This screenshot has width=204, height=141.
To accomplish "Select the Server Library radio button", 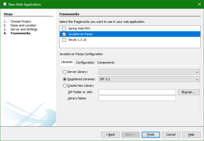I will pyautogui.click(x=65, y=72).
